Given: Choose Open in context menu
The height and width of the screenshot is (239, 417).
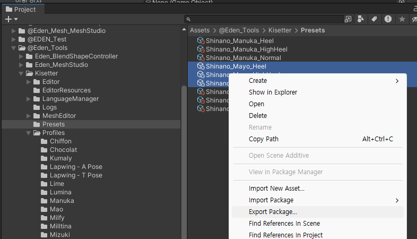Looking at the screenshot, I should pyautogui.click(x=318, y=104).
